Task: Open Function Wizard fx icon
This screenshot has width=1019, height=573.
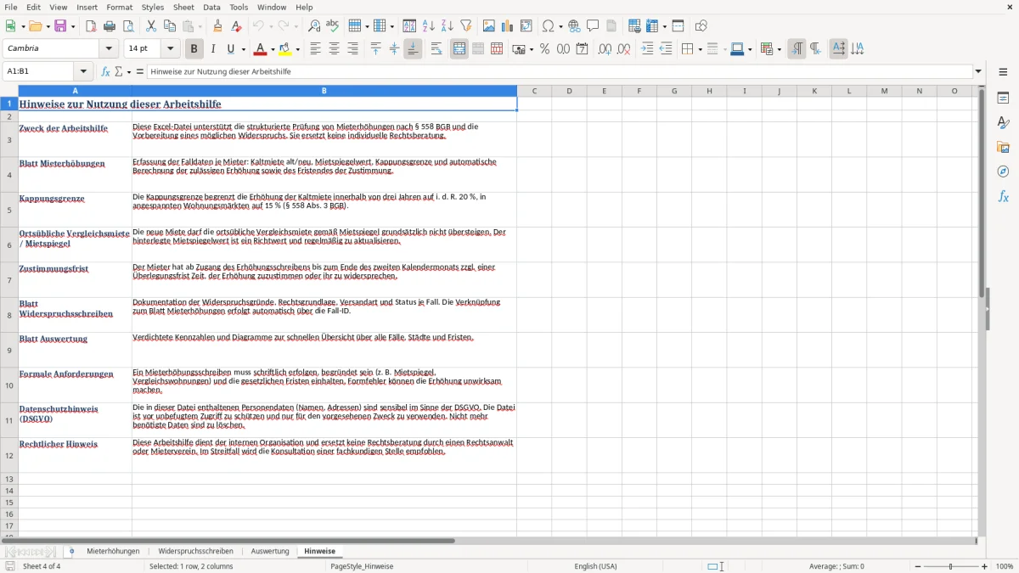Action: (106, 71)
